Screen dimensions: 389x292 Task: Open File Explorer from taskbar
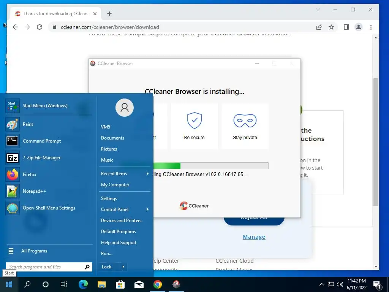(101, 284)
